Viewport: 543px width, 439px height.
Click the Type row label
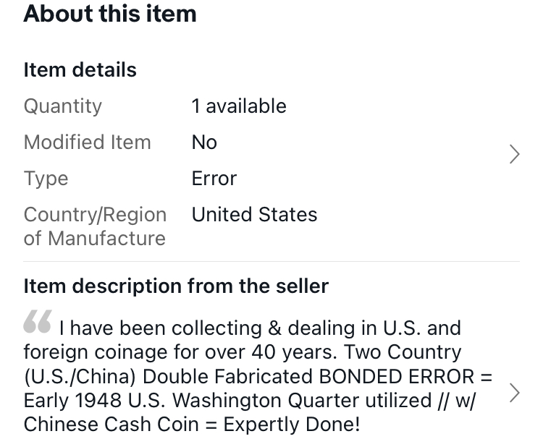pos(46,179)
